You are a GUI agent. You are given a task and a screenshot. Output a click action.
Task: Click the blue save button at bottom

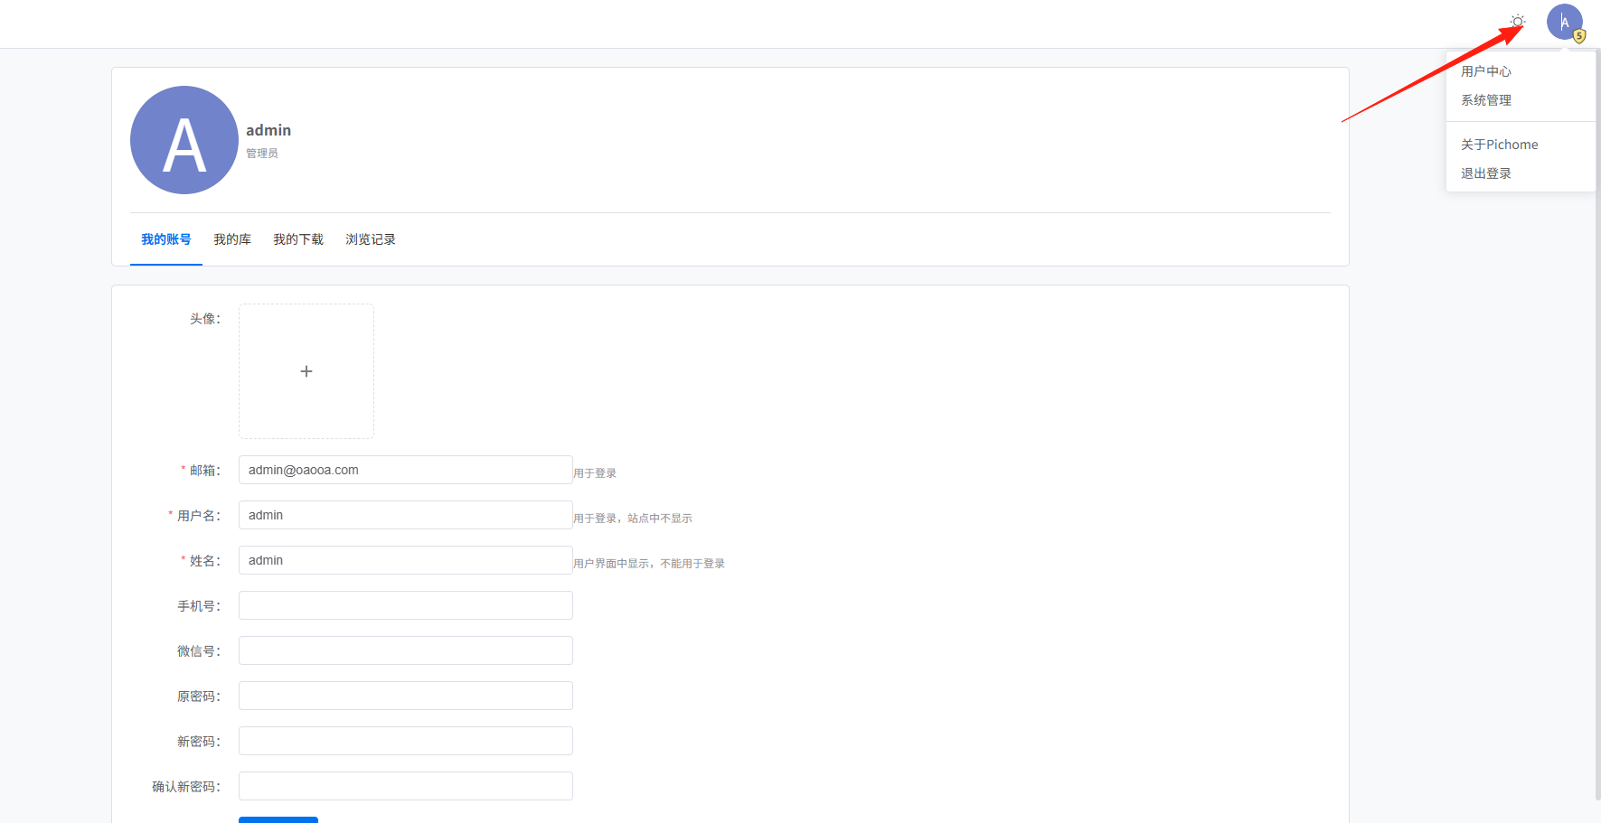click(278, 819)
